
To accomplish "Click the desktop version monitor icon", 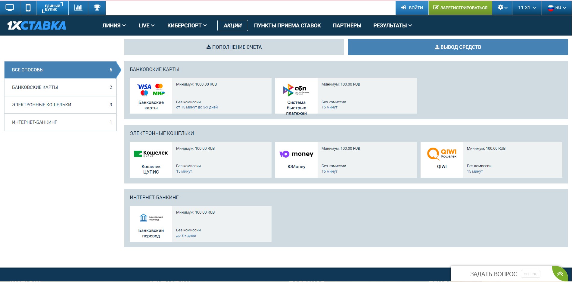I will coord(10,8).
